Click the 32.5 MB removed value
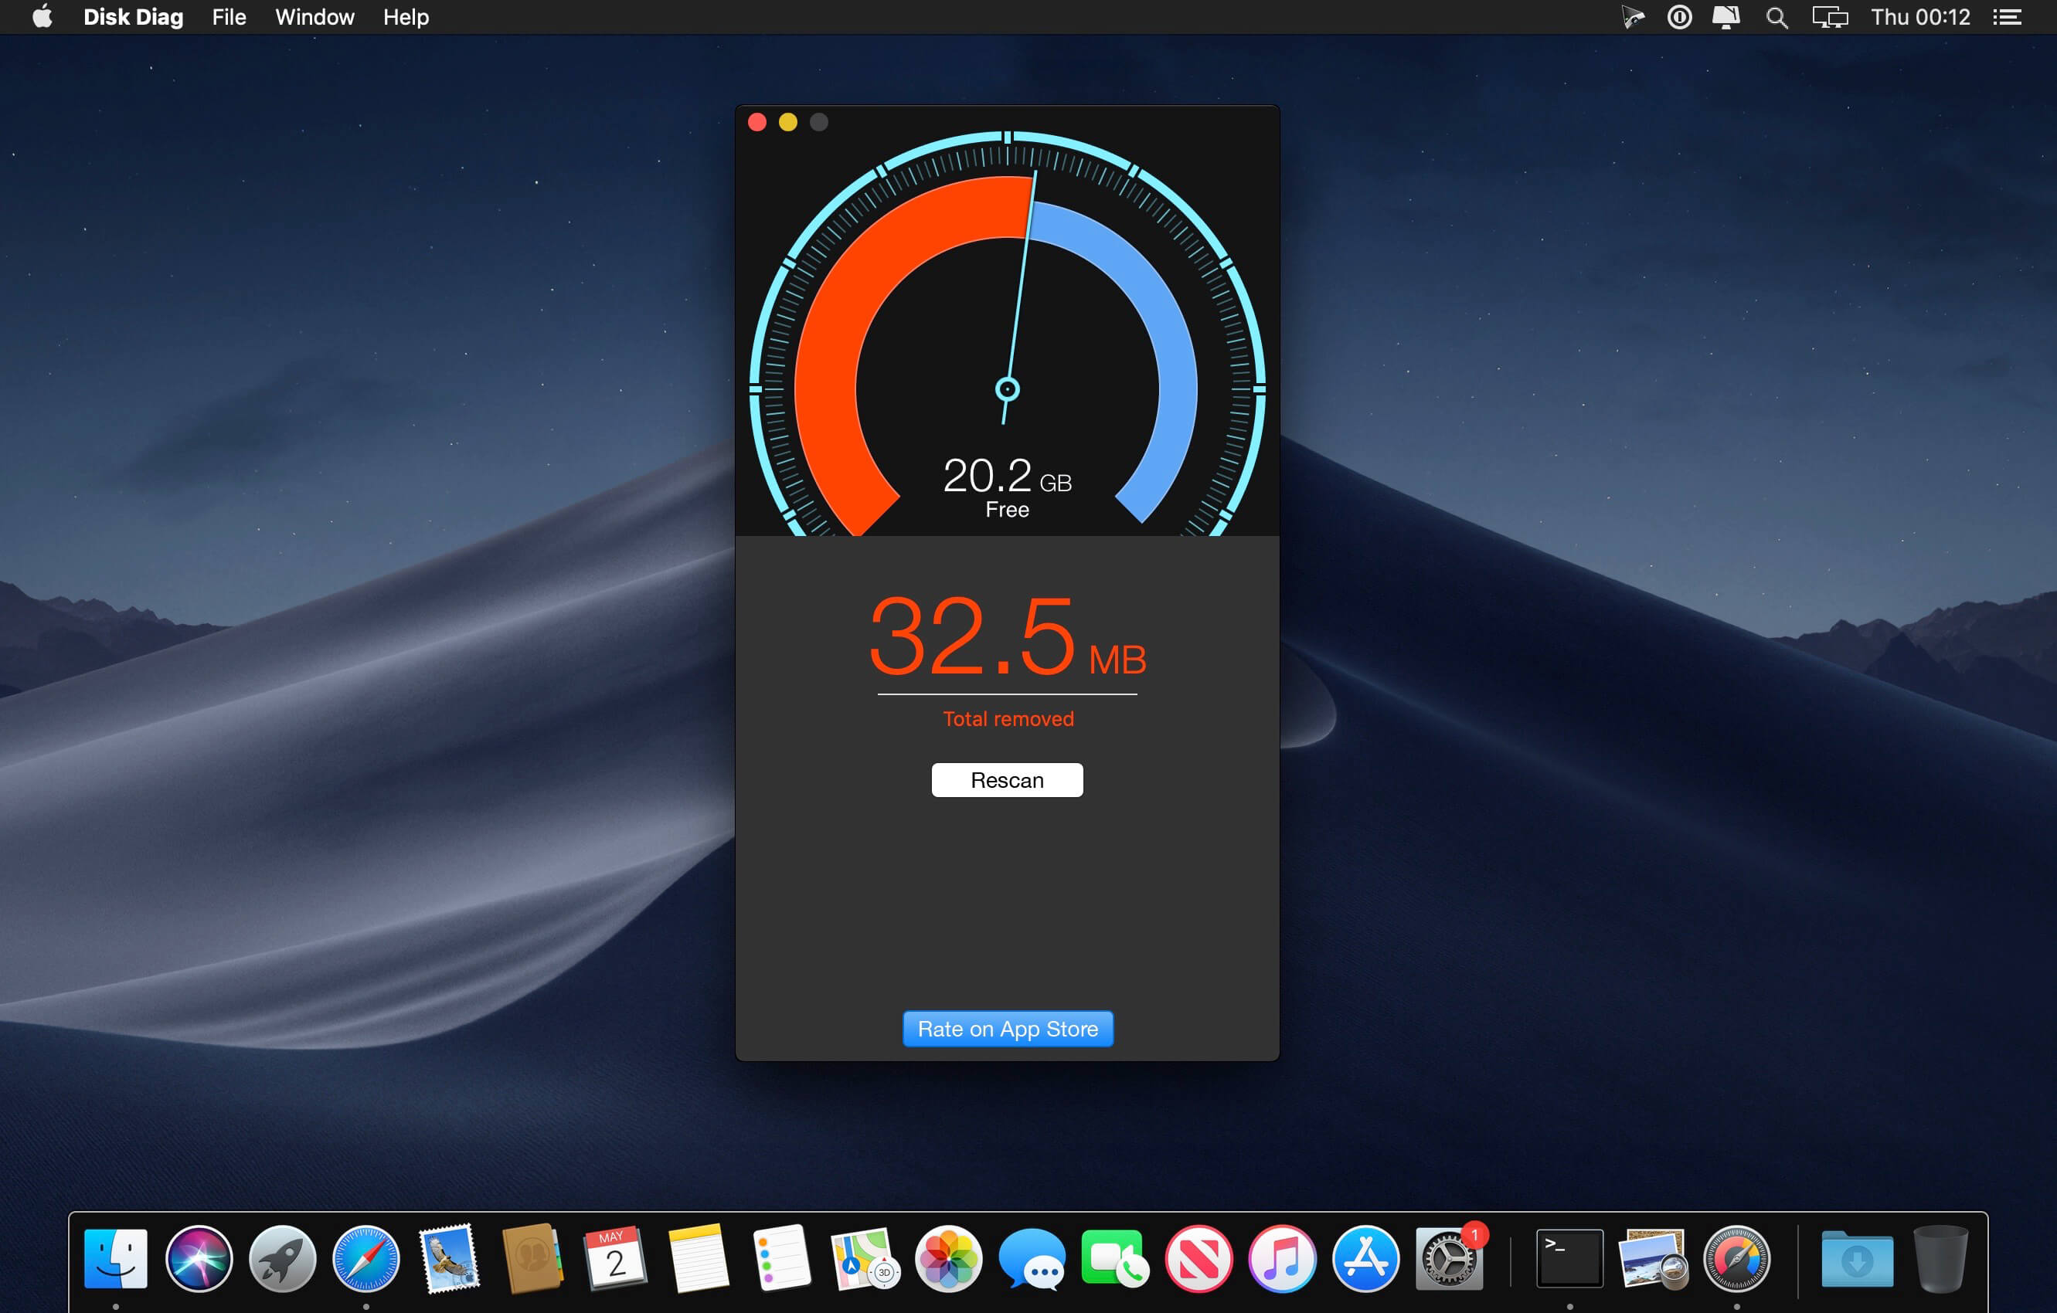Image resolution: width=2057 pixels, height=1313 pixels. [1008, 637]
